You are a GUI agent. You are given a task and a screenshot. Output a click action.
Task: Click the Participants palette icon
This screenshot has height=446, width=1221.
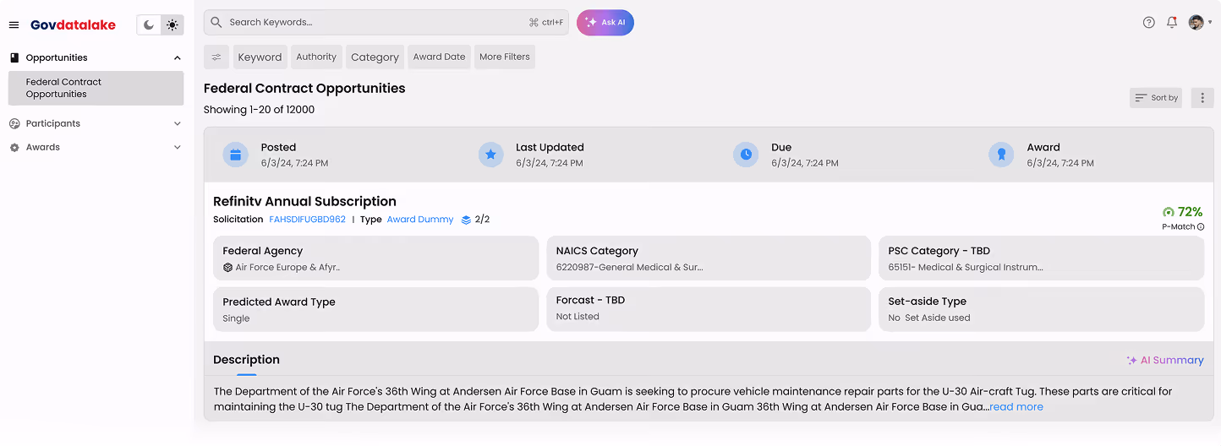coord(14,123)
